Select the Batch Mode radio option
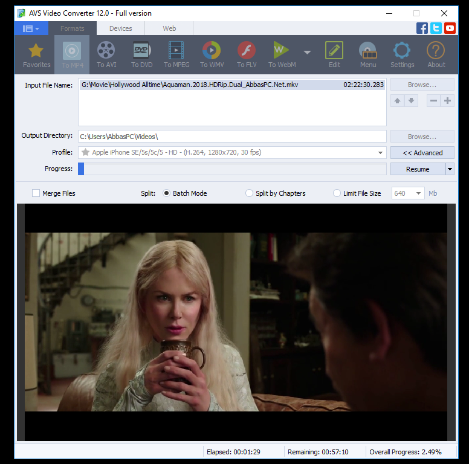The image size is (469, 464). 166,193
